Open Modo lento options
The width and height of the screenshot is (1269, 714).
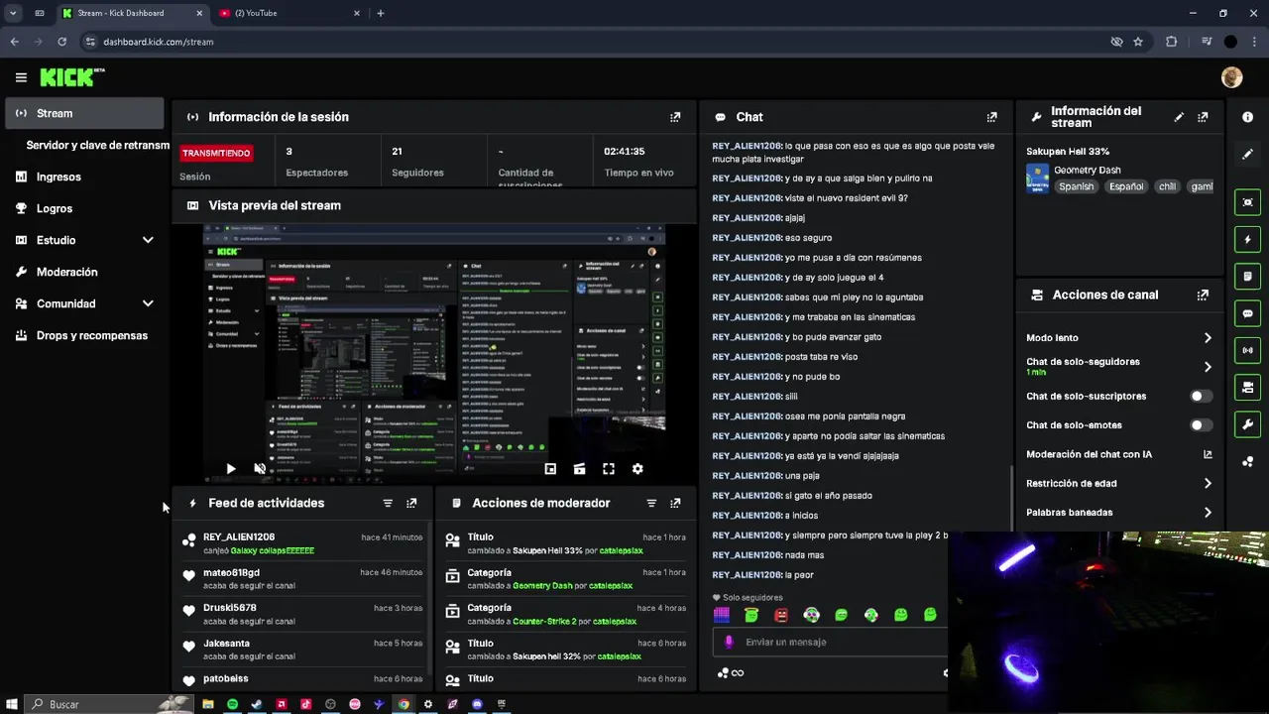pos(1119,338)
